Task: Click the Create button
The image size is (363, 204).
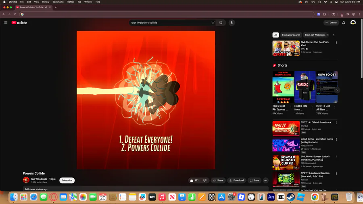Action: coord(331,23)
